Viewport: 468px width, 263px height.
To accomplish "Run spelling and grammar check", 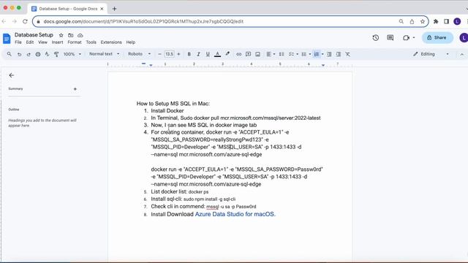I will (x=47, y=54).
